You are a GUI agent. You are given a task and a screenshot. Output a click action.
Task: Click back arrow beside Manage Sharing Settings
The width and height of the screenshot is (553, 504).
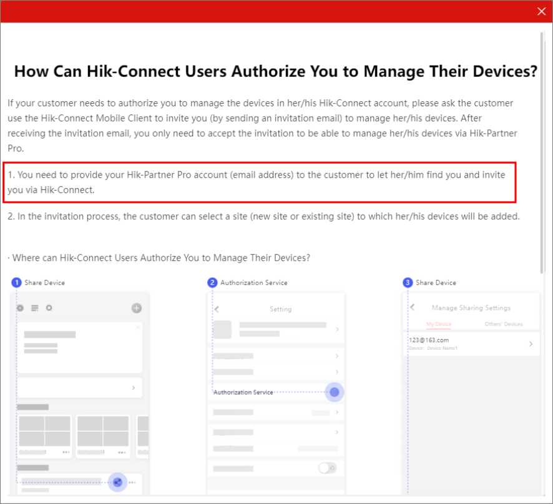click(413, 307)
